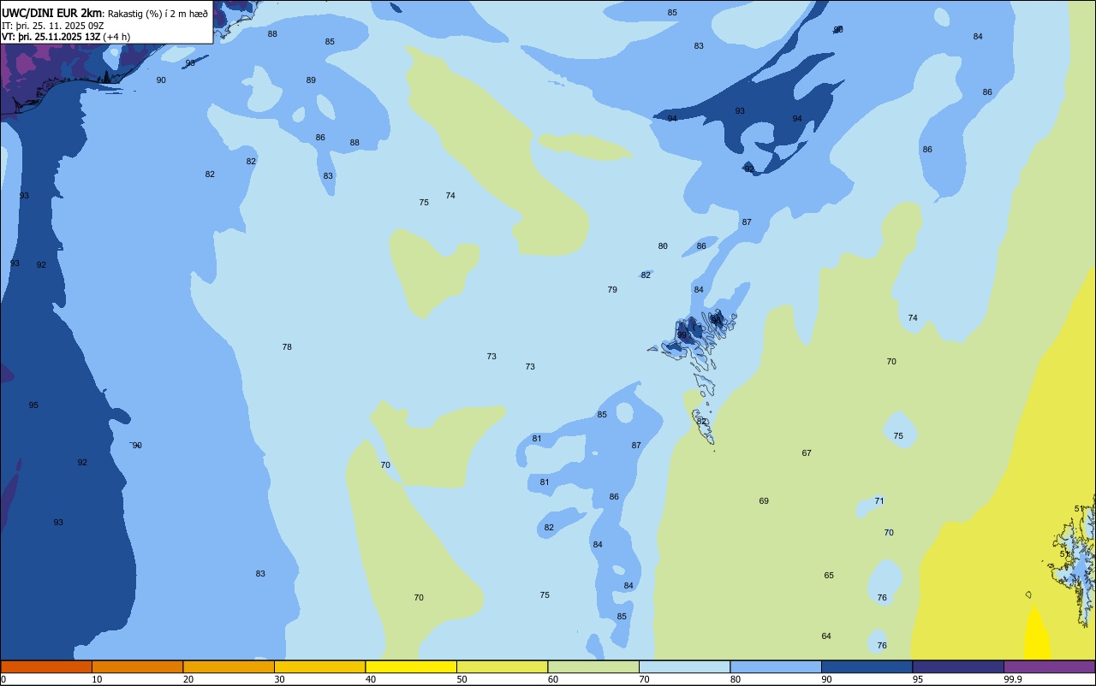1096x686 pixels.
Task: Click the '69' humidity value on the map
Action: pyautogui.click(x=764, y=501)
